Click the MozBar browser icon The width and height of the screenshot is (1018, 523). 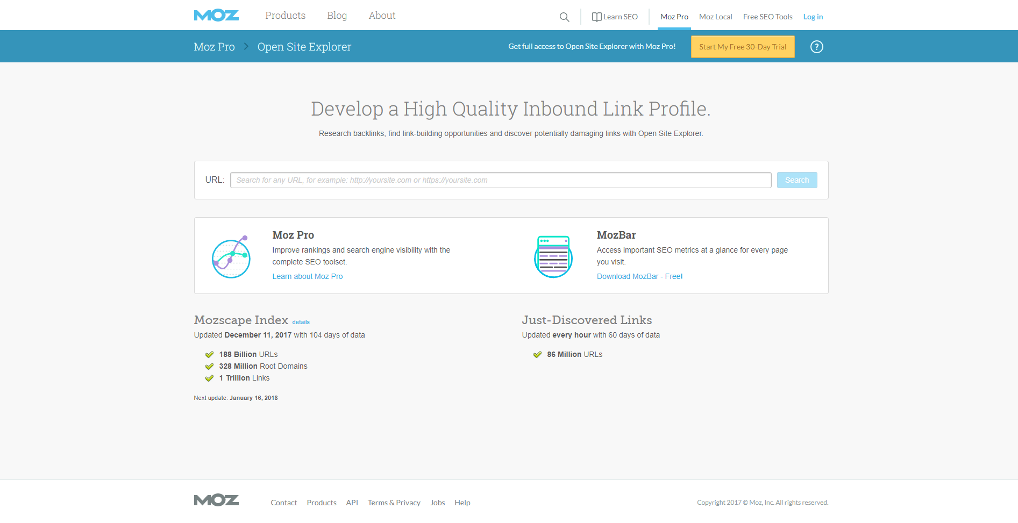553,256
